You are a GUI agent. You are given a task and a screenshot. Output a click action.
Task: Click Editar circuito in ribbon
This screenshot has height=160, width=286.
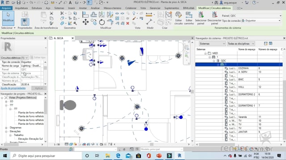tap(178, 18)
